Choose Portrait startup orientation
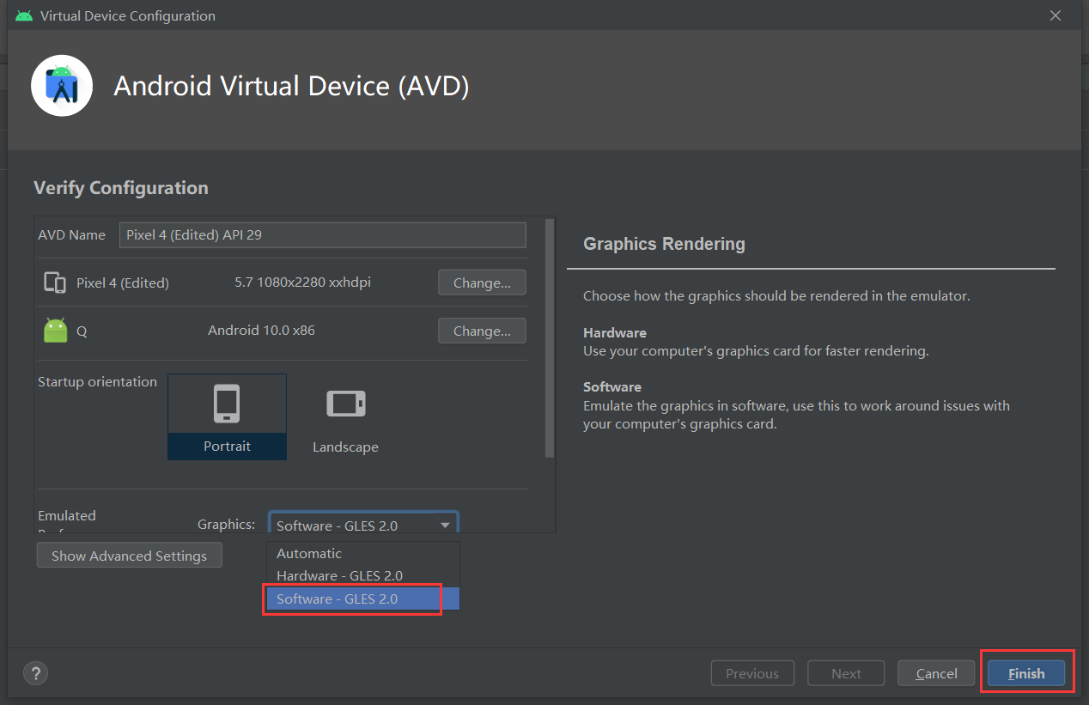This screenshot has width=1089, height=705. coord(227,416)
